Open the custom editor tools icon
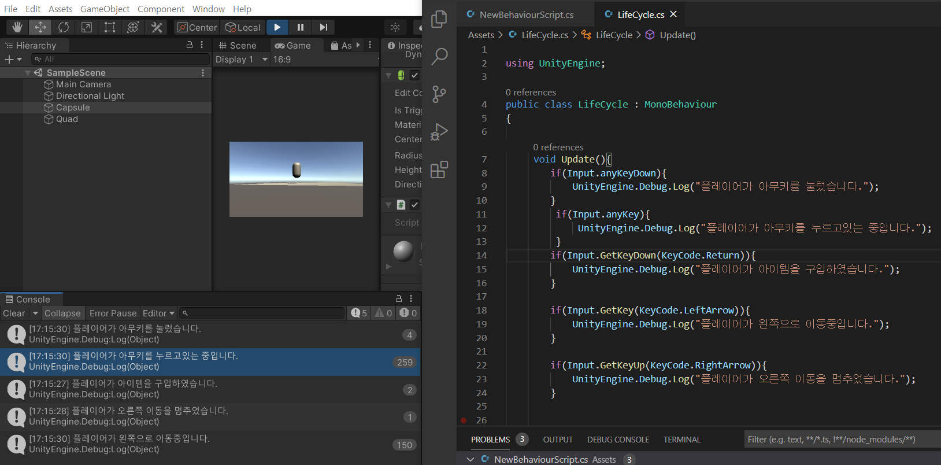 point(156,27)
